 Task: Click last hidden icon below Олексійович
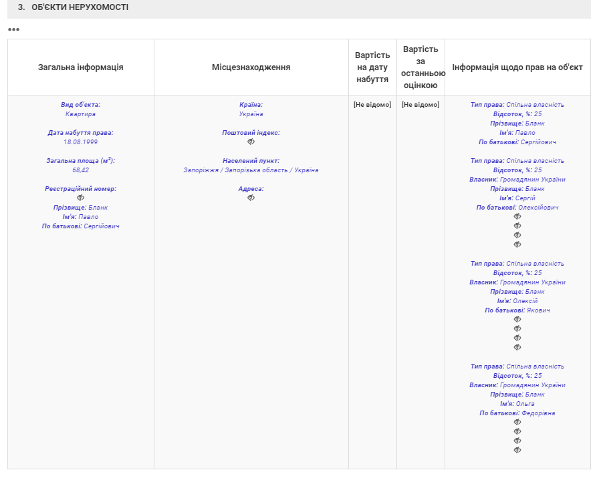coord(517,245)
